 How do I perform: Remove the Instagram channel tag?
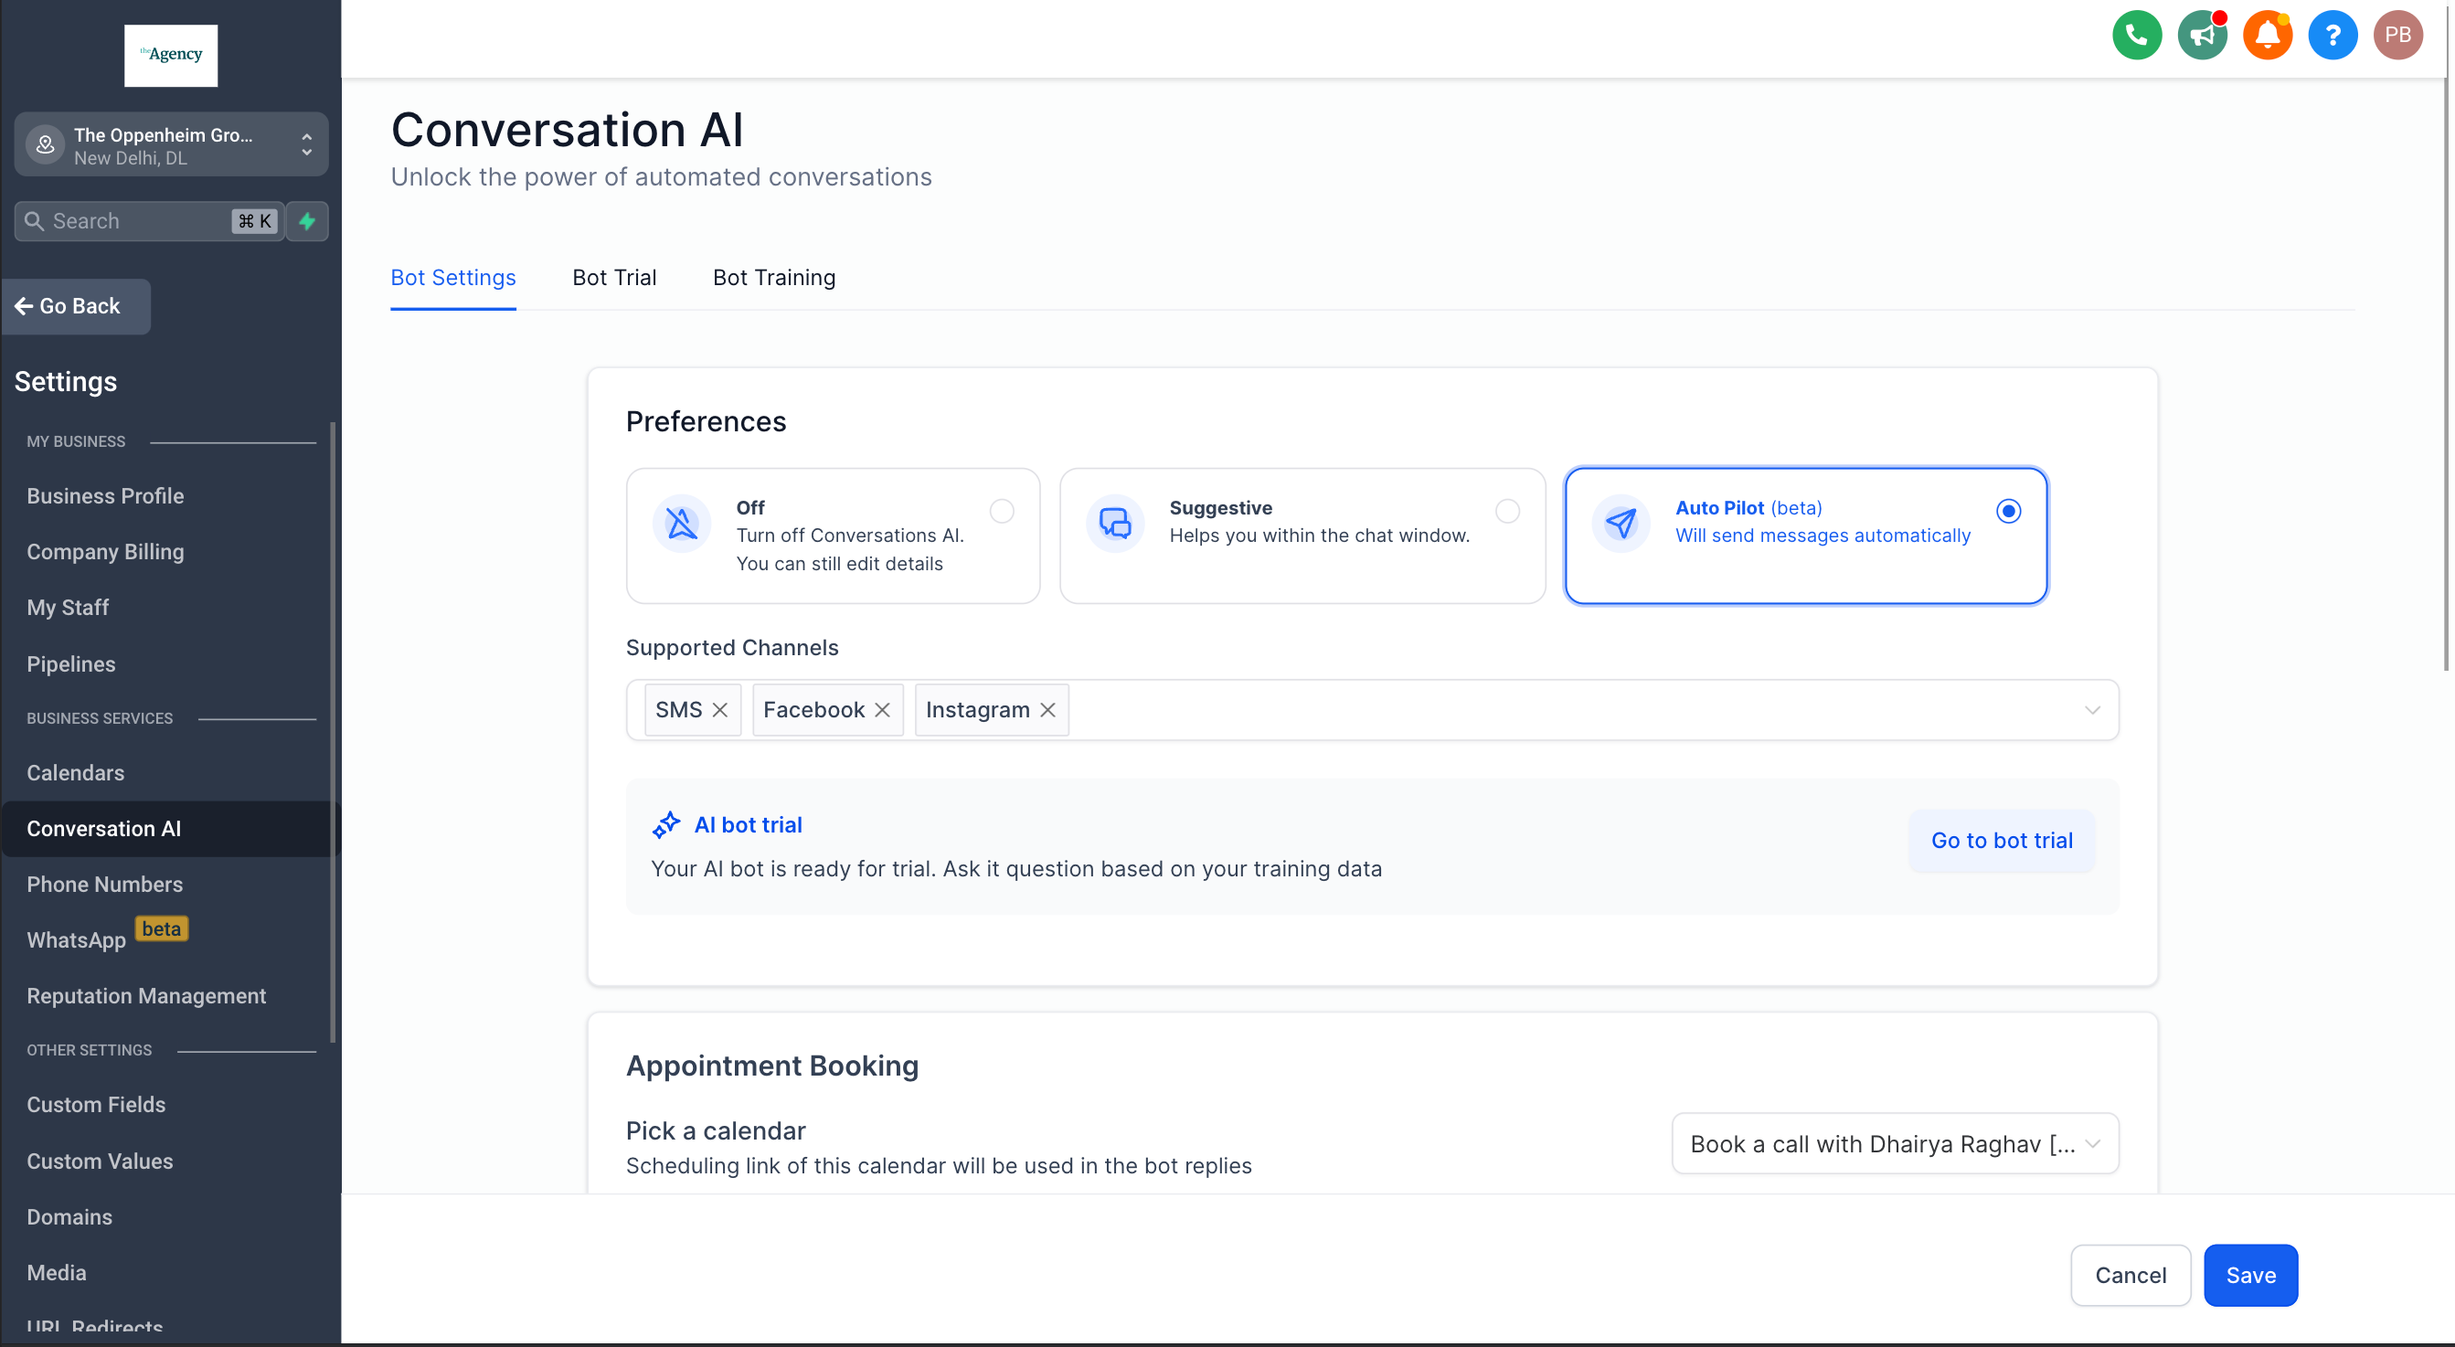[1047, 710]
